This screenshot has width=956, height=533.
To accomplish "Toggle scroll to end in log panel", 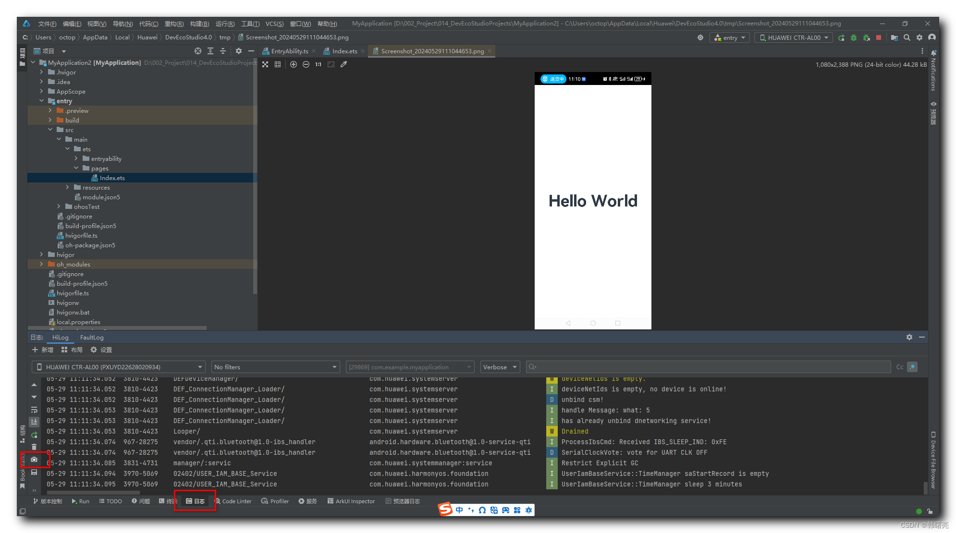I will click(x=34, y=422).
